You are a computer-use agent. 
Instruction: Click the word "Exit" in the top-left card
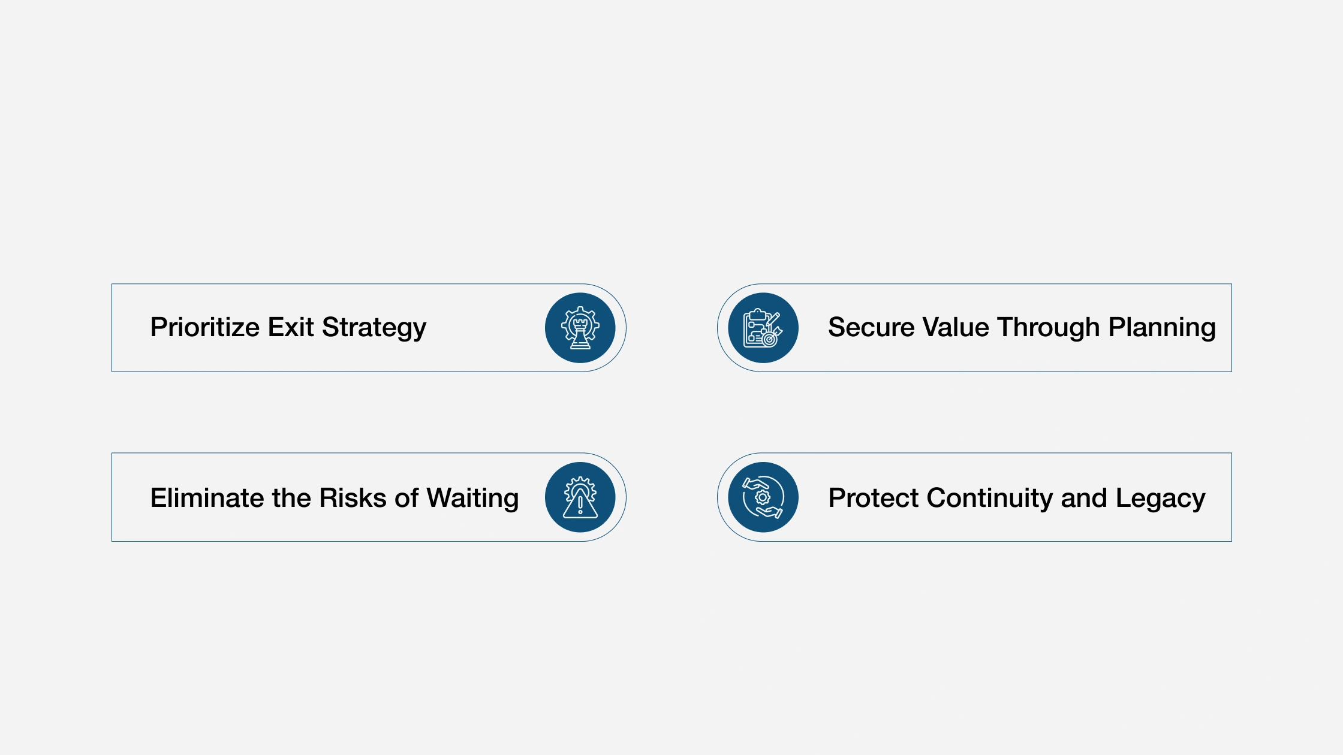[x=291, y=328]
